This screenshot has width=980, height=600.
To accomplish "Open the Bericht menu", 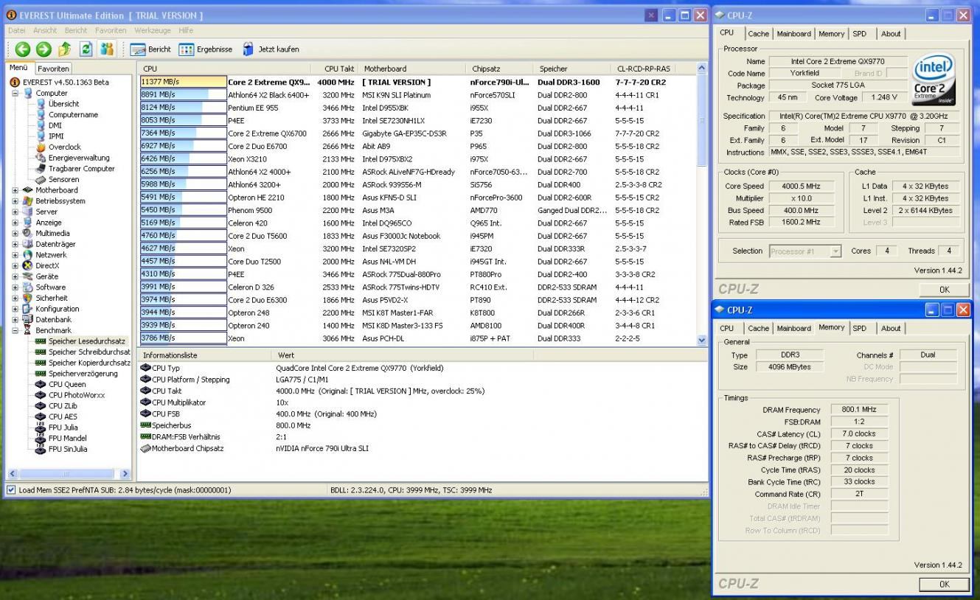I will click(x=76, y=30).
